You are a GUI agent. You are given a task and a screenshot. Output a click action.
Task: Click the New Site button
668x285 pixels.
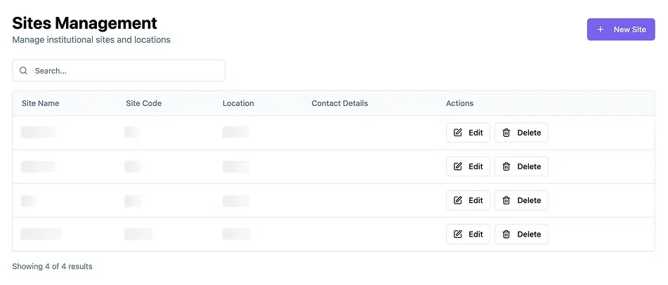pos(621,29)
